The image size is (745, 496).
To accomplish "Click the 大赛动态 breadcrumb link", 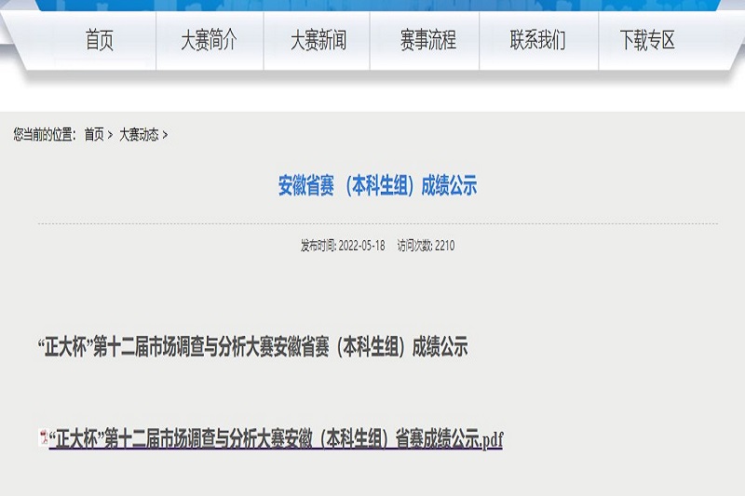I will tap(139, 135).
